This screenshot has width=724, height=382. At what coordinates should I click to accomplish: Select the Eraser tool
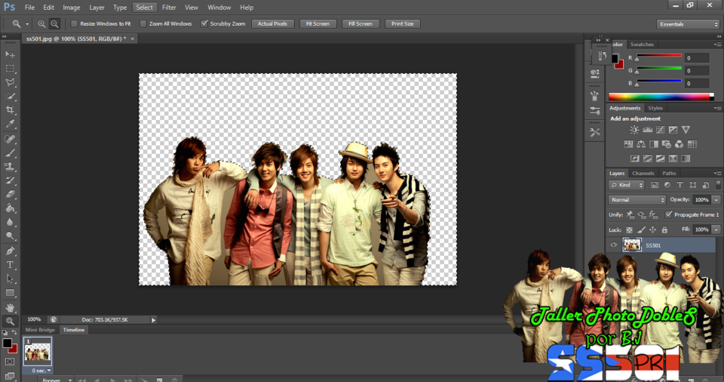(10, 194)
